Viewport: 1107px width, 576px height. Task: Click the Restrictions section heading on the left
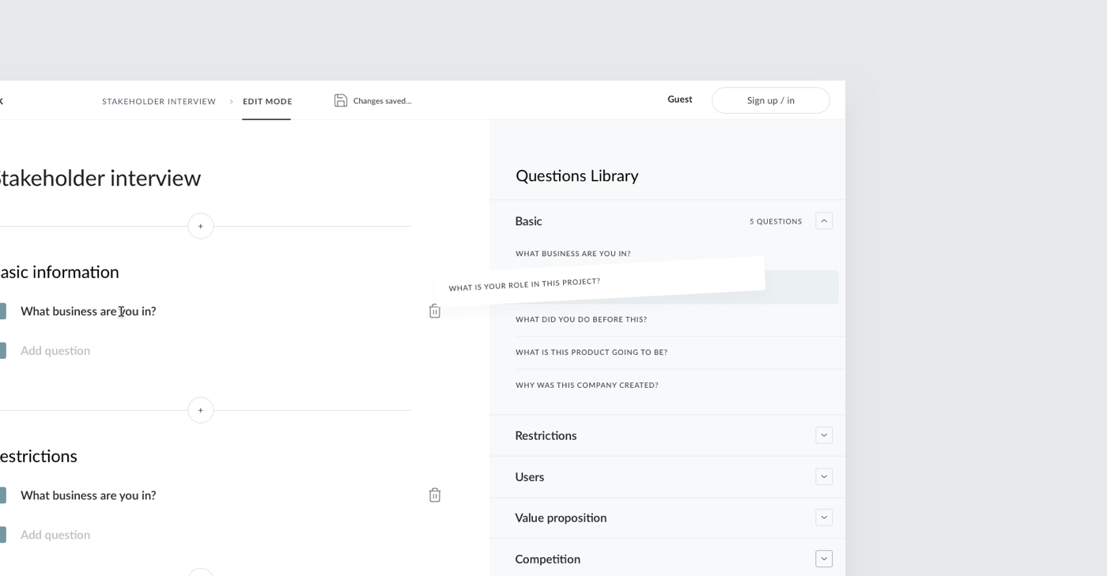(39, 456)
